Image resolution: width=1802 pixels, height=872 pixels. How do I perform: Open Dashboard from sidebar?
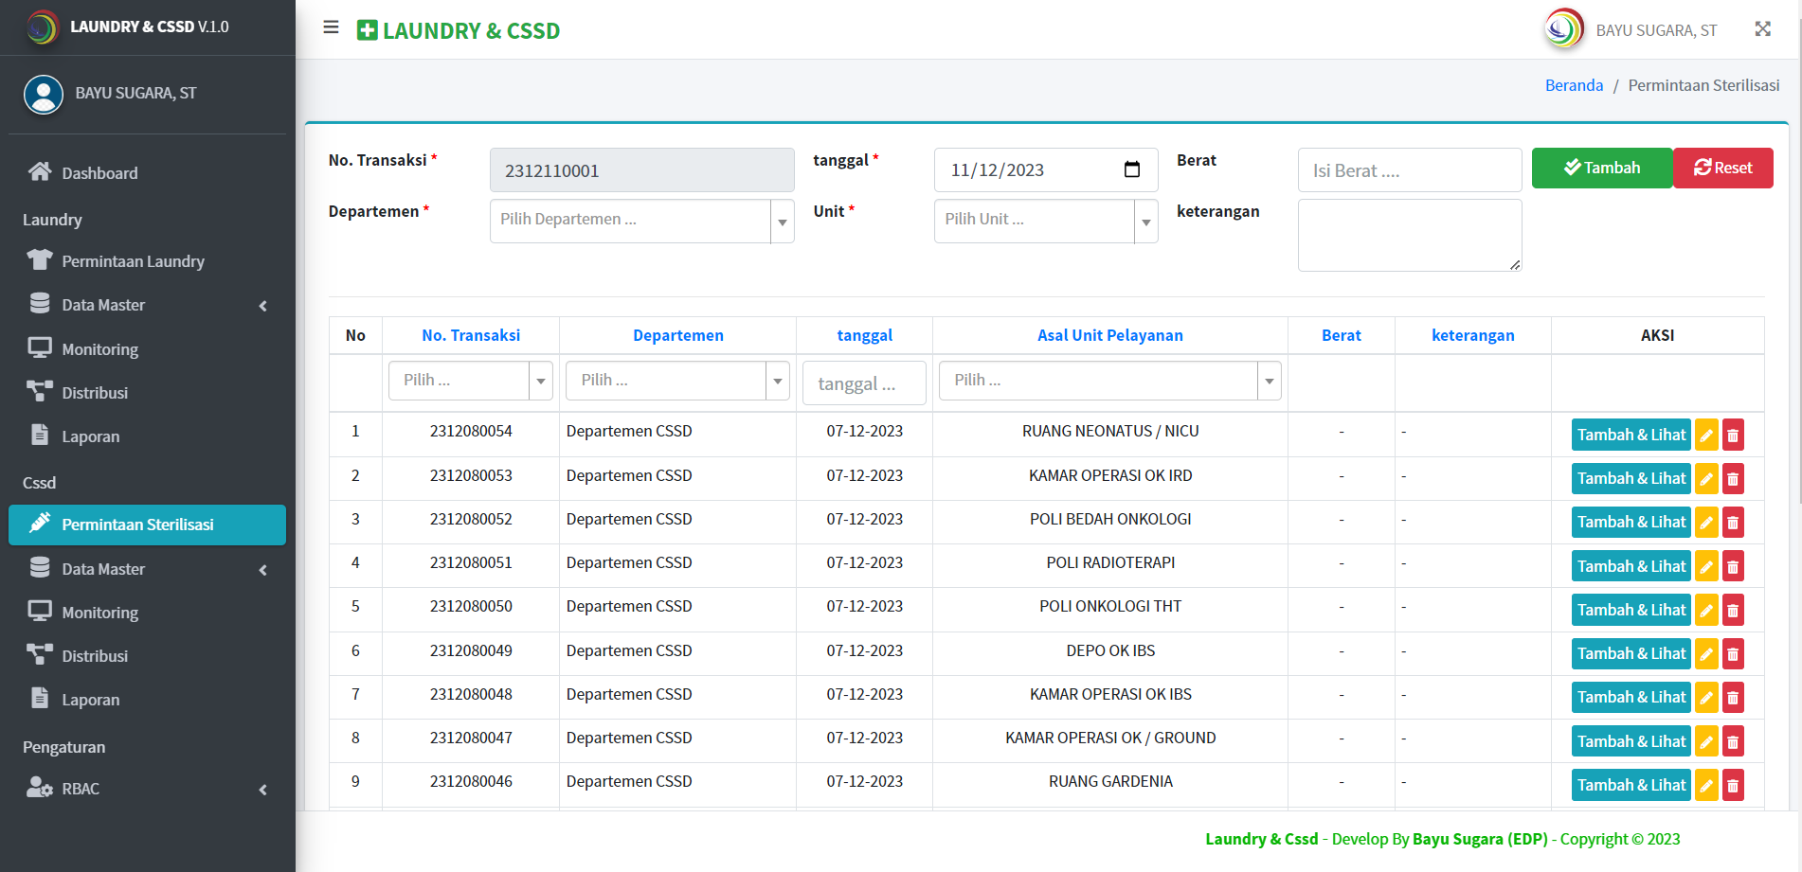tap(99, 173)
